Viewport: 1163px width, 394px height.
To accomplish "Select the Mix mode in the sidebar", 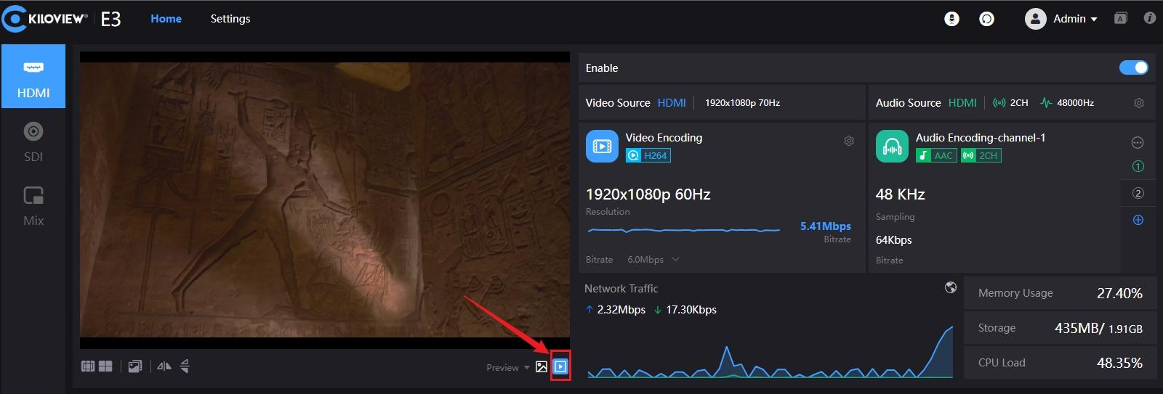I will pyautogui.click(x=33, y=205).
